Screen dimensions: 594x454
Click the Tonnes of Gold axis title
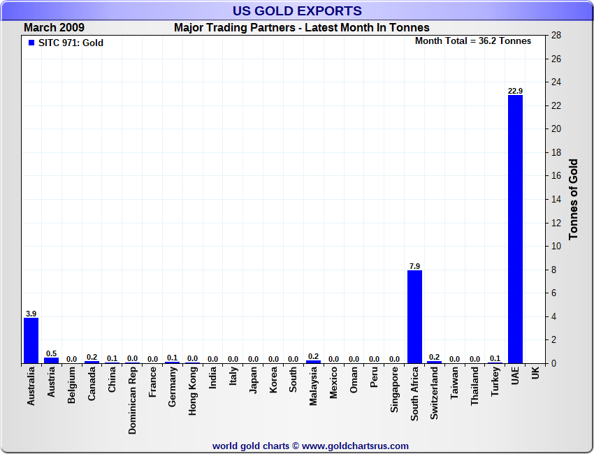(x=574, y=200)
